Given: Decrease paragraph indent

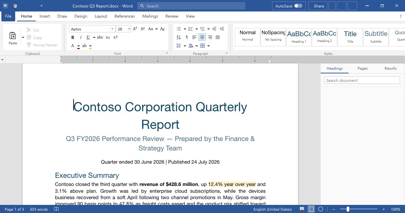Looking at the screenshot, I should pyautogui.click(x=214, y=29).
